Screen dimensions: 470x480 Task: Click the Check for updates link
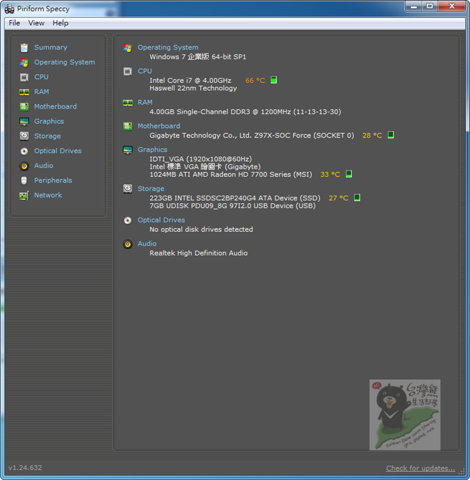(421, 468)
